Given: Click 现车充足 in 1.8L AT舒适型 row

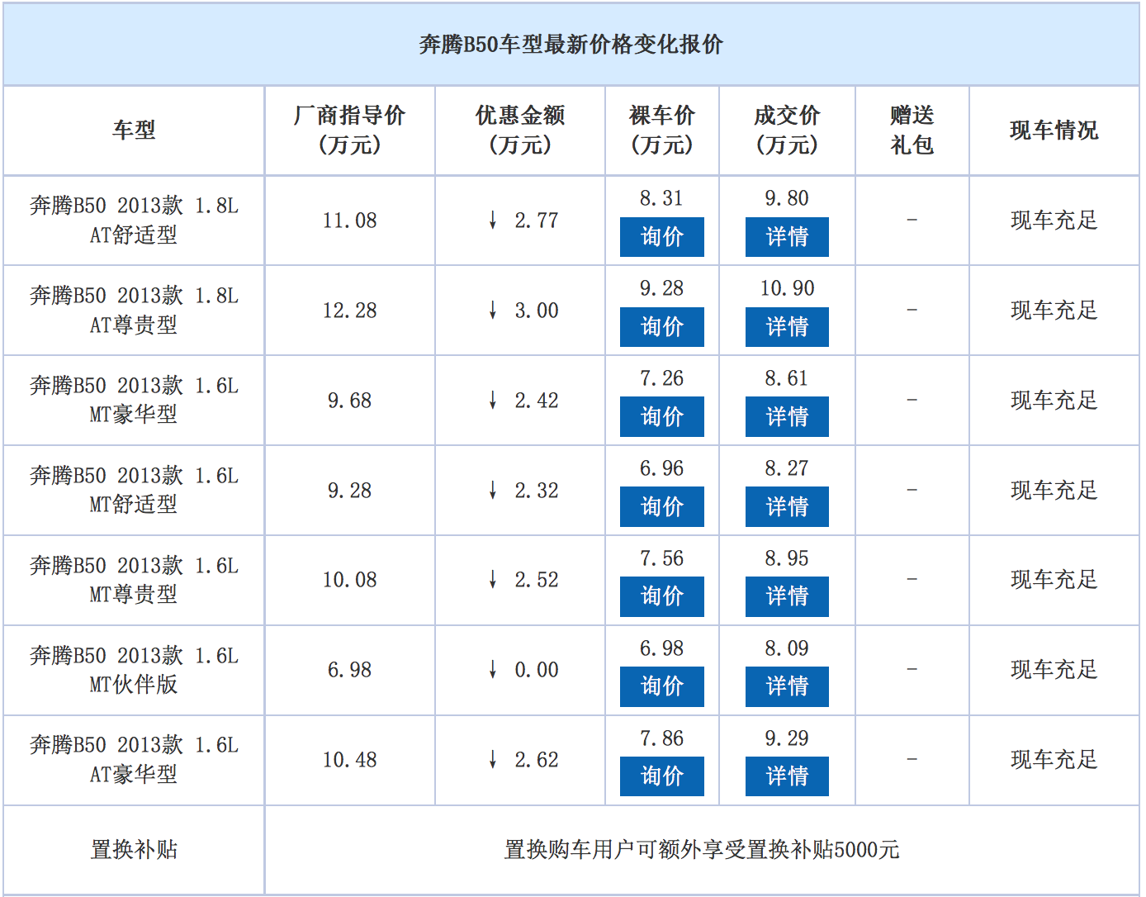Looking at the screenshot, I should point(1054,221).
